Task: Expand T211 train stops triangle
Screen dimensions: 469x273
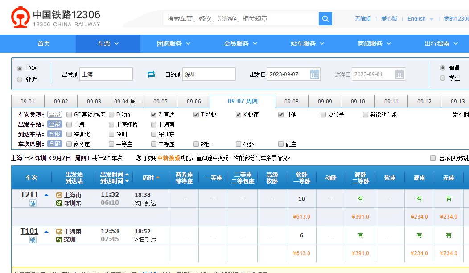Action: 46,195
